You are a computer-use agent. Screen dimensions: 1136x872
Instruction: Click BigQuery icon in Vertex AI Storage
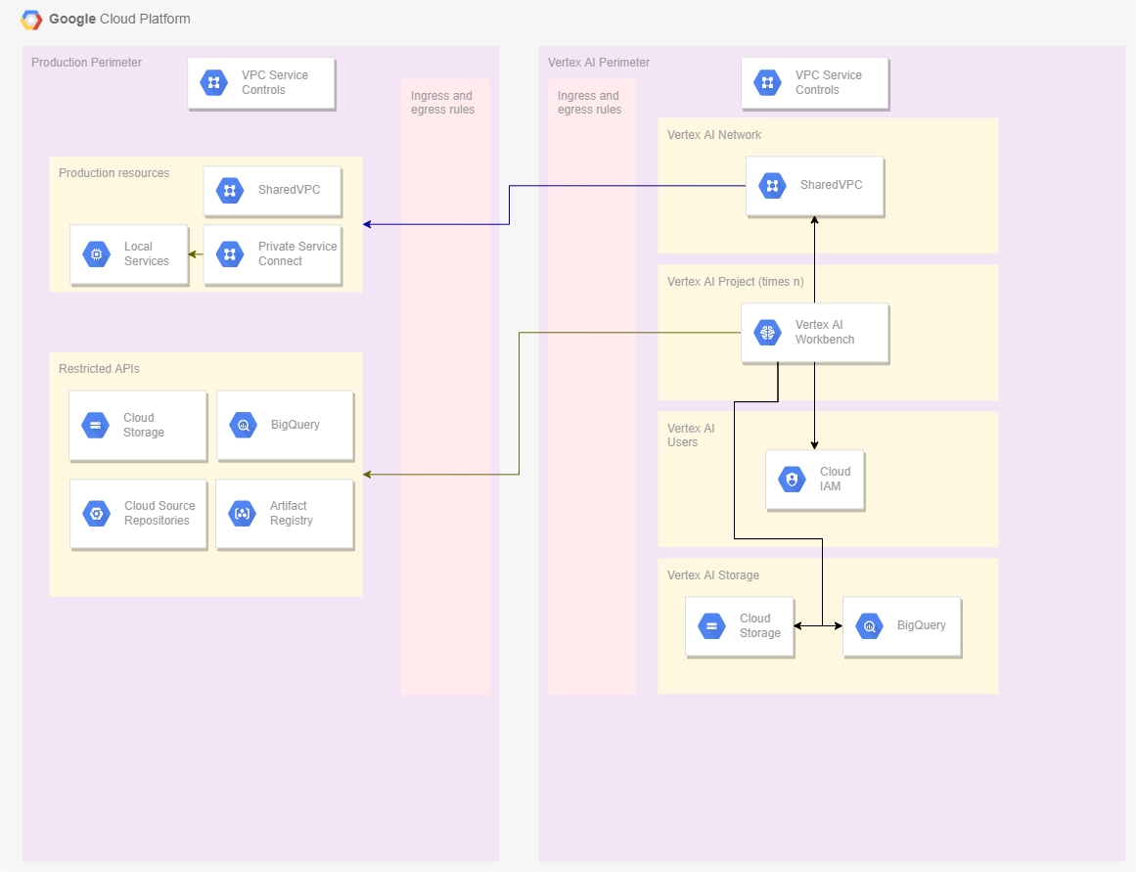click(x=870, y=626)
